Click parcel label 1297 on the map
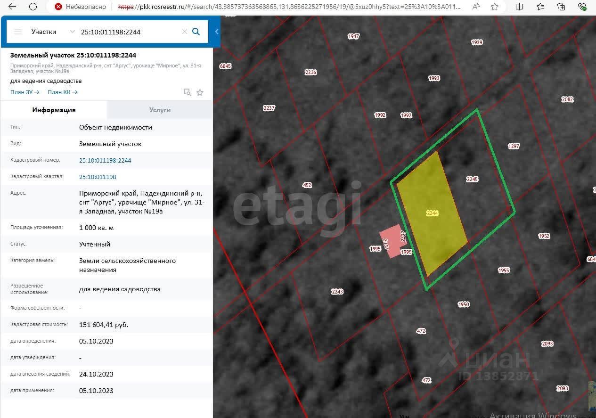This screenshot has width=596, height=418. coord(514,146)
